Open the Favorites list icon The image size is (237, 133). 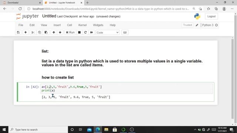click(208, 9)
